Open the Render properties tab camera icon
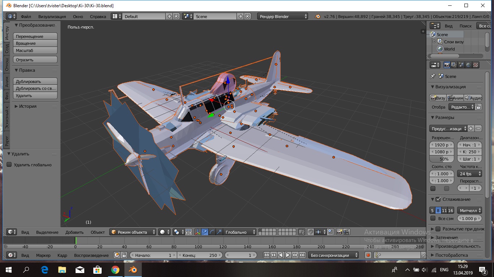The width and height of the screenshot is (494, 277). (x=447, y=65)
